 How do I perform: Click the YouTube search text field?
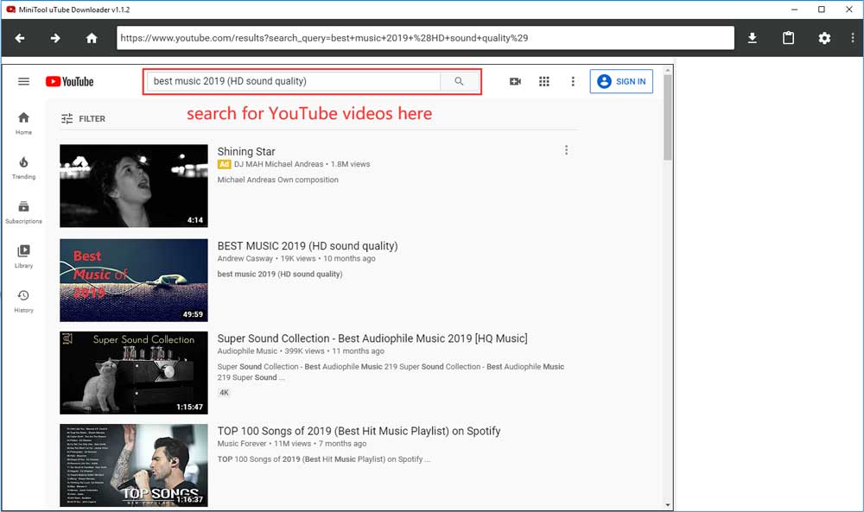pyautogui.click(x=294, y=81)
